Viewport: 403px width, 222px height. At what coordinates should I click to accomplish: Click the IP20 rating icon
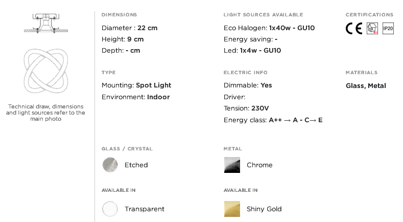point(388,28)
